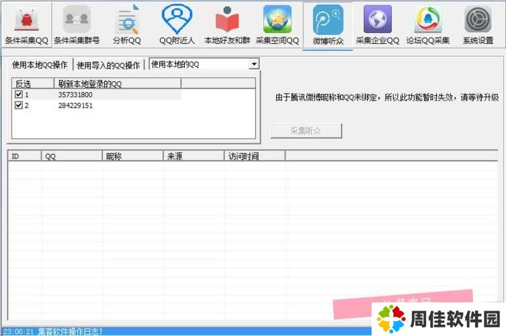Click 刷新本地登录的QQ header
The image size is (506, 336).
[117, 83]
